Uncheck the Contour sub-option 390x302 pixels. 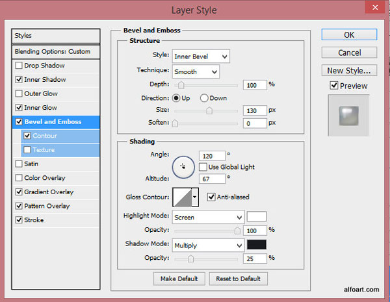coord(27,136)
